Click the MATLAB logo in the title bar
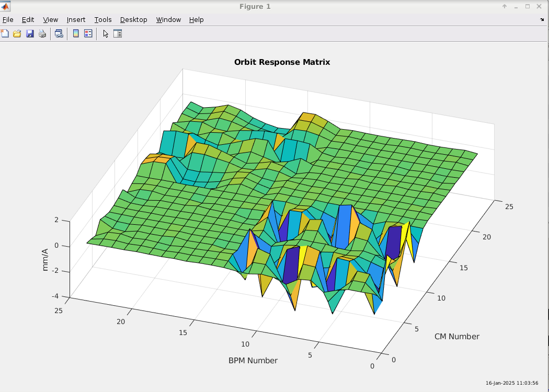 click(6, 6)
